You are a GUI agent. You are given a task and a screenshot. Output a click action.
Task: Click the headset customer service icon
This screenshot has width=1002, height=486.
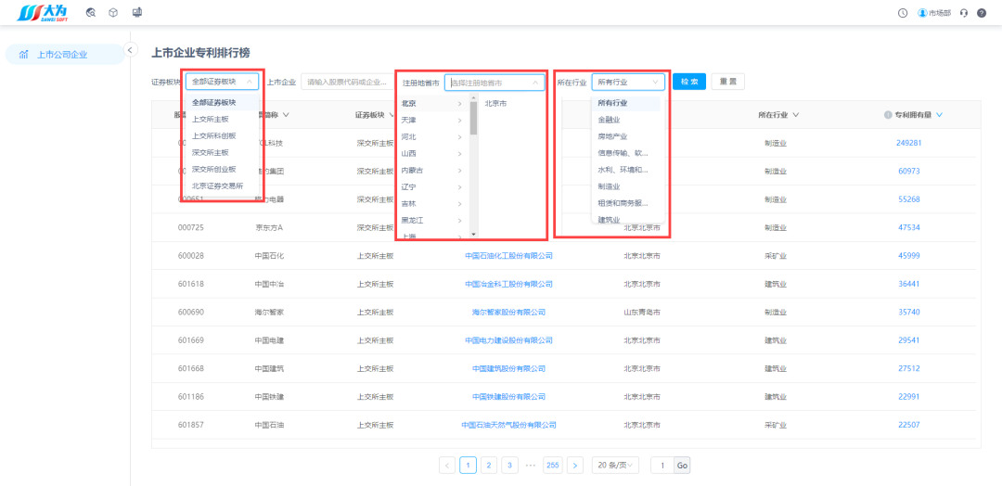tap(964, 13)
